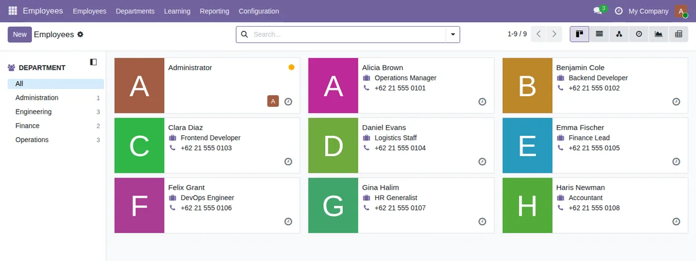Click activity clock on Emma Fischer card

[676, 161]
